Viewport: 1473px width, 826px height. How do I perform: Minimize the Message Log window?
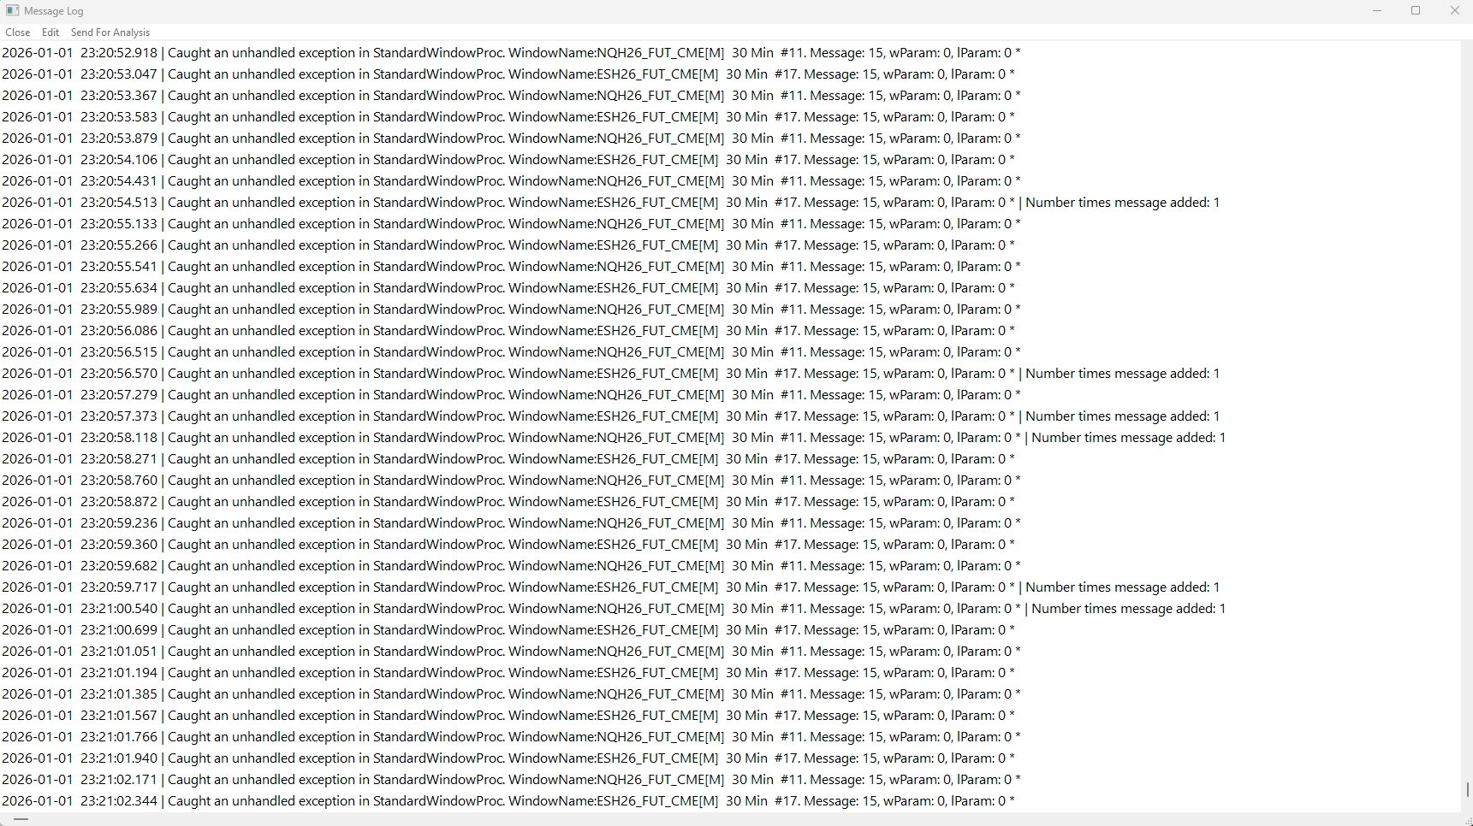(x=1377, y=10)
